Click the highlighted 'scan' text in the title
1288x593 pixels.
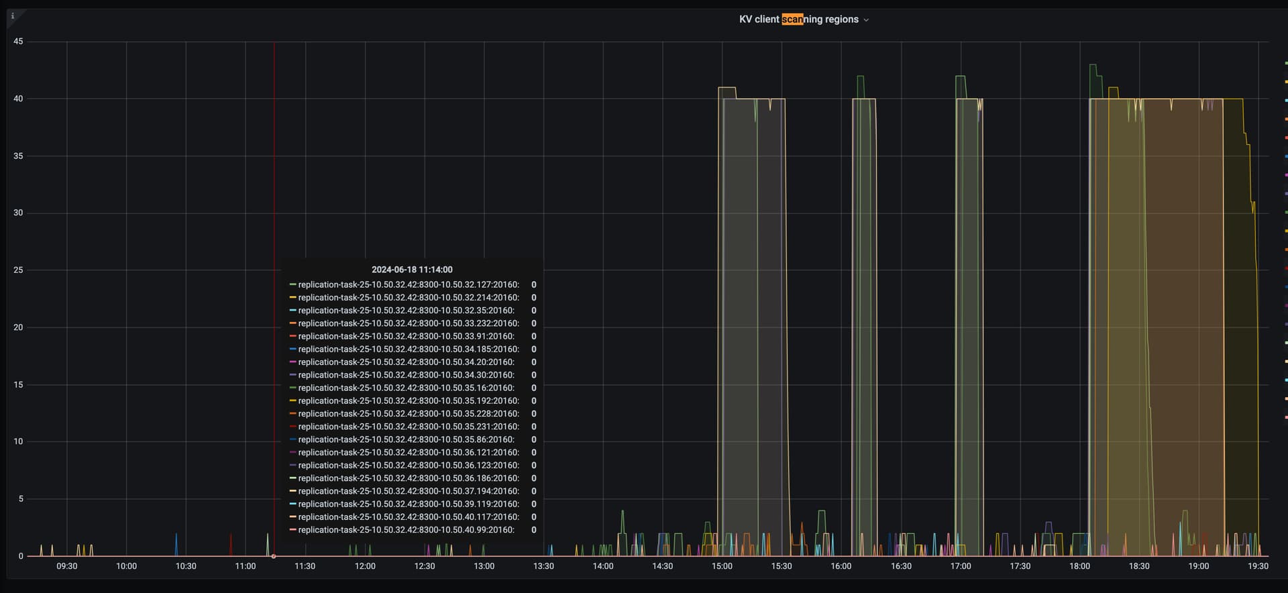click(792, 19)
